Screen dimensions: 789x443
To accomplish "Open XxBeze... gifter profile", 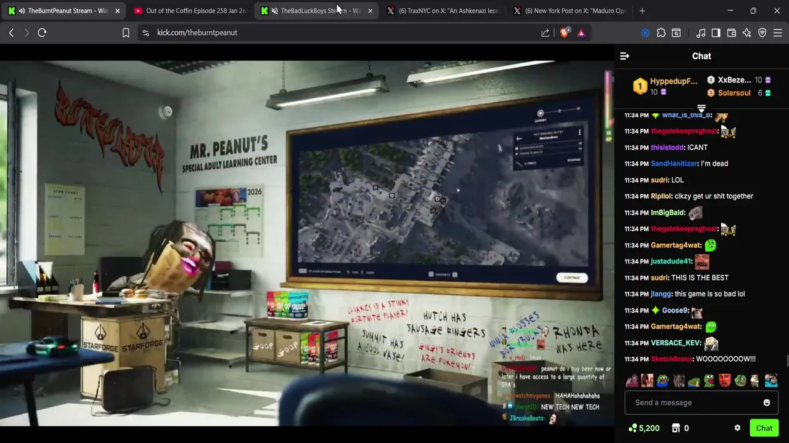I will [734, 80].
